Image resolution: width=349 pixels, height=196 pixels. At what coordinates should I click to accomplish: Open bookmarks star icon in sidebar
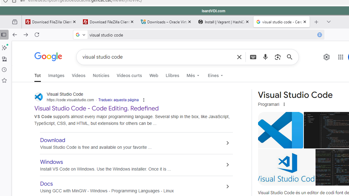point(4,80)
